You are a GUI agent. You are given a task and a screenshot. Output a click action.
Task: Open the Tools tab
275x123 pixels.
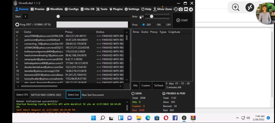[102, 9]
